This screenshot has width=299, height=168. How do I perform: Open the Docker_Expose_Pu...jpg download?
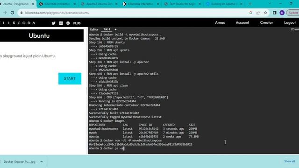pyautogui.click(x=19, y=161)
